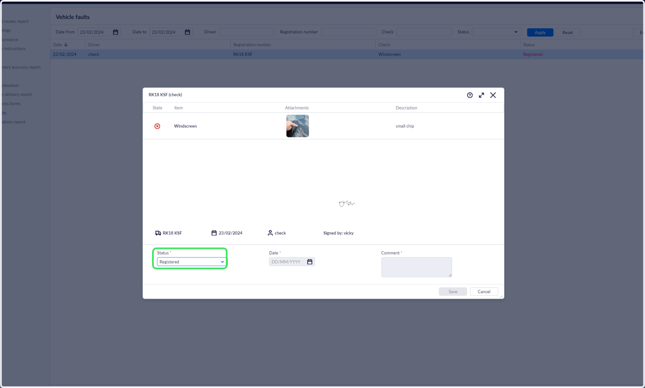
Task: Open the Status dropdown showing Registered
Action: point(191,262)
